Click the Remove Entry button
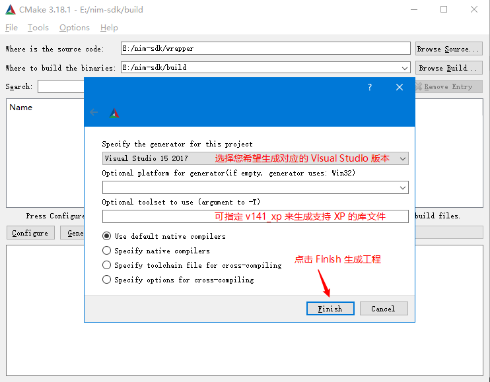Screen dimensions: 490x382 pyautogui.click(x=448, y=86)
